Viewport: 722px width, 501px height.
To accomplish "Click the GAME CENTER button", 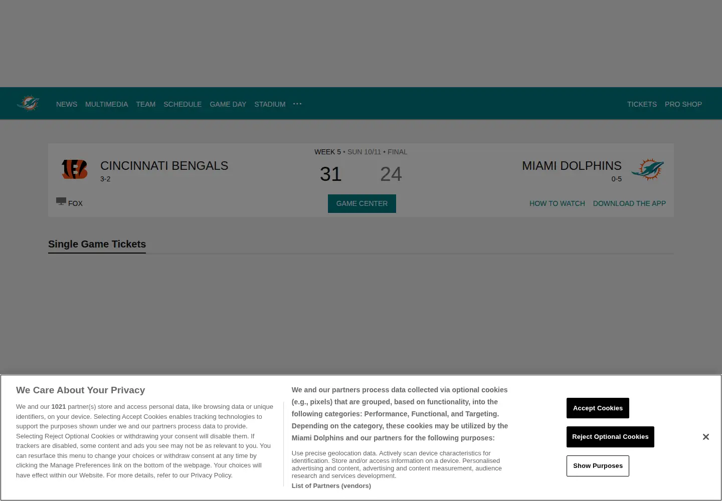I will pyautogui.click(x=362, y=203).
